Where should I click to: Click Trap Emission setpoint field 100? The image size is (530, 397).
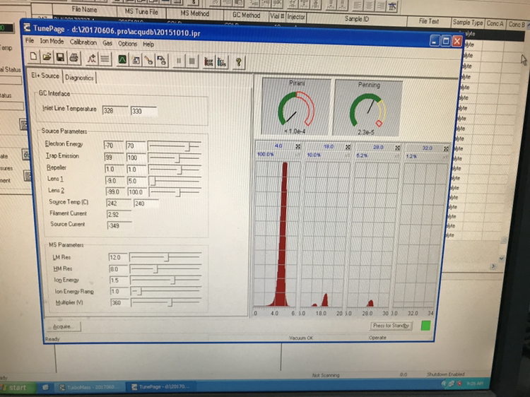coord(136,158)
